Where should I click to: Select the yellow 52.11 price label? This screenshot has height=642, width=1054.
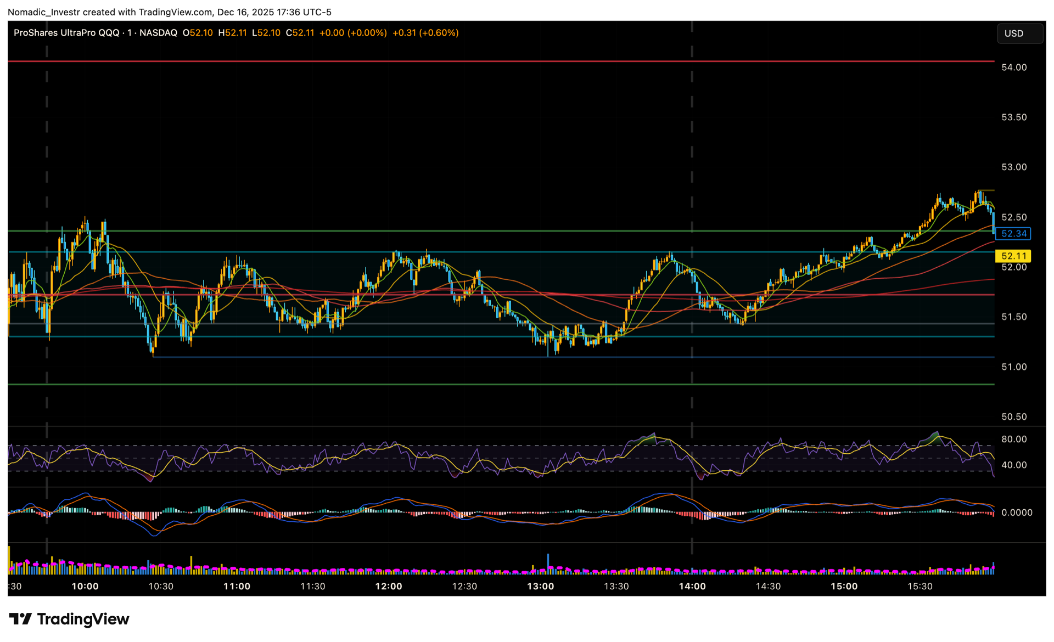point(1013,256)
